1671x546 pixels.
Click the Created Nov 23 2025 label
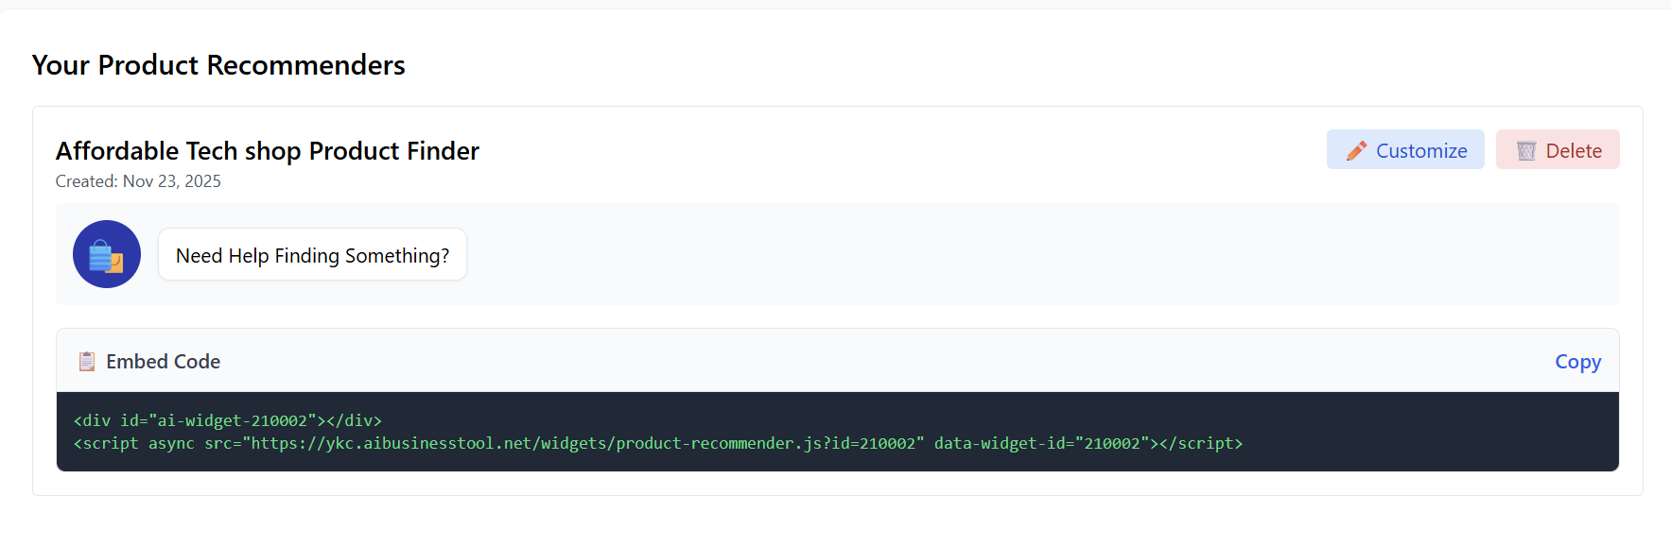coord(137,180)
